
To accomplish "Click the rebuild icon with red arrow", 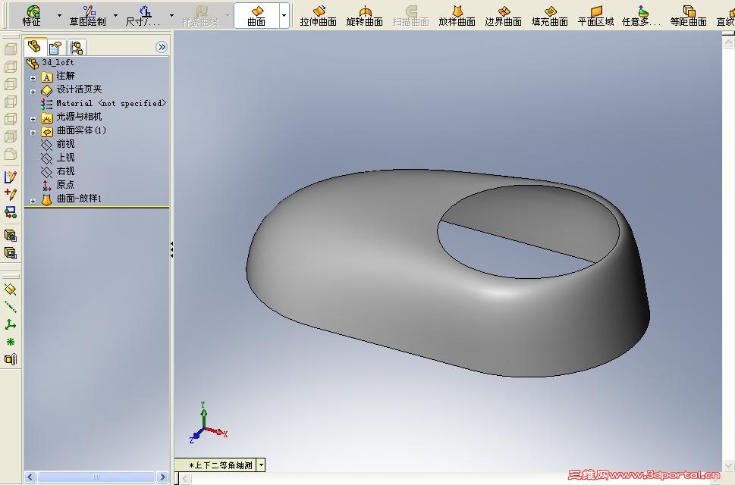I will pyautogui.click(x=11, y=211).
